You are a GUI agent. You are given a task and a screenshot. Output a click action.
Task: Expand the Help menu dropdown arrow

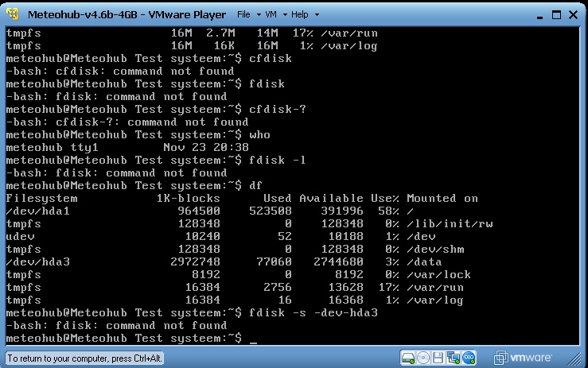click(317, 15)
